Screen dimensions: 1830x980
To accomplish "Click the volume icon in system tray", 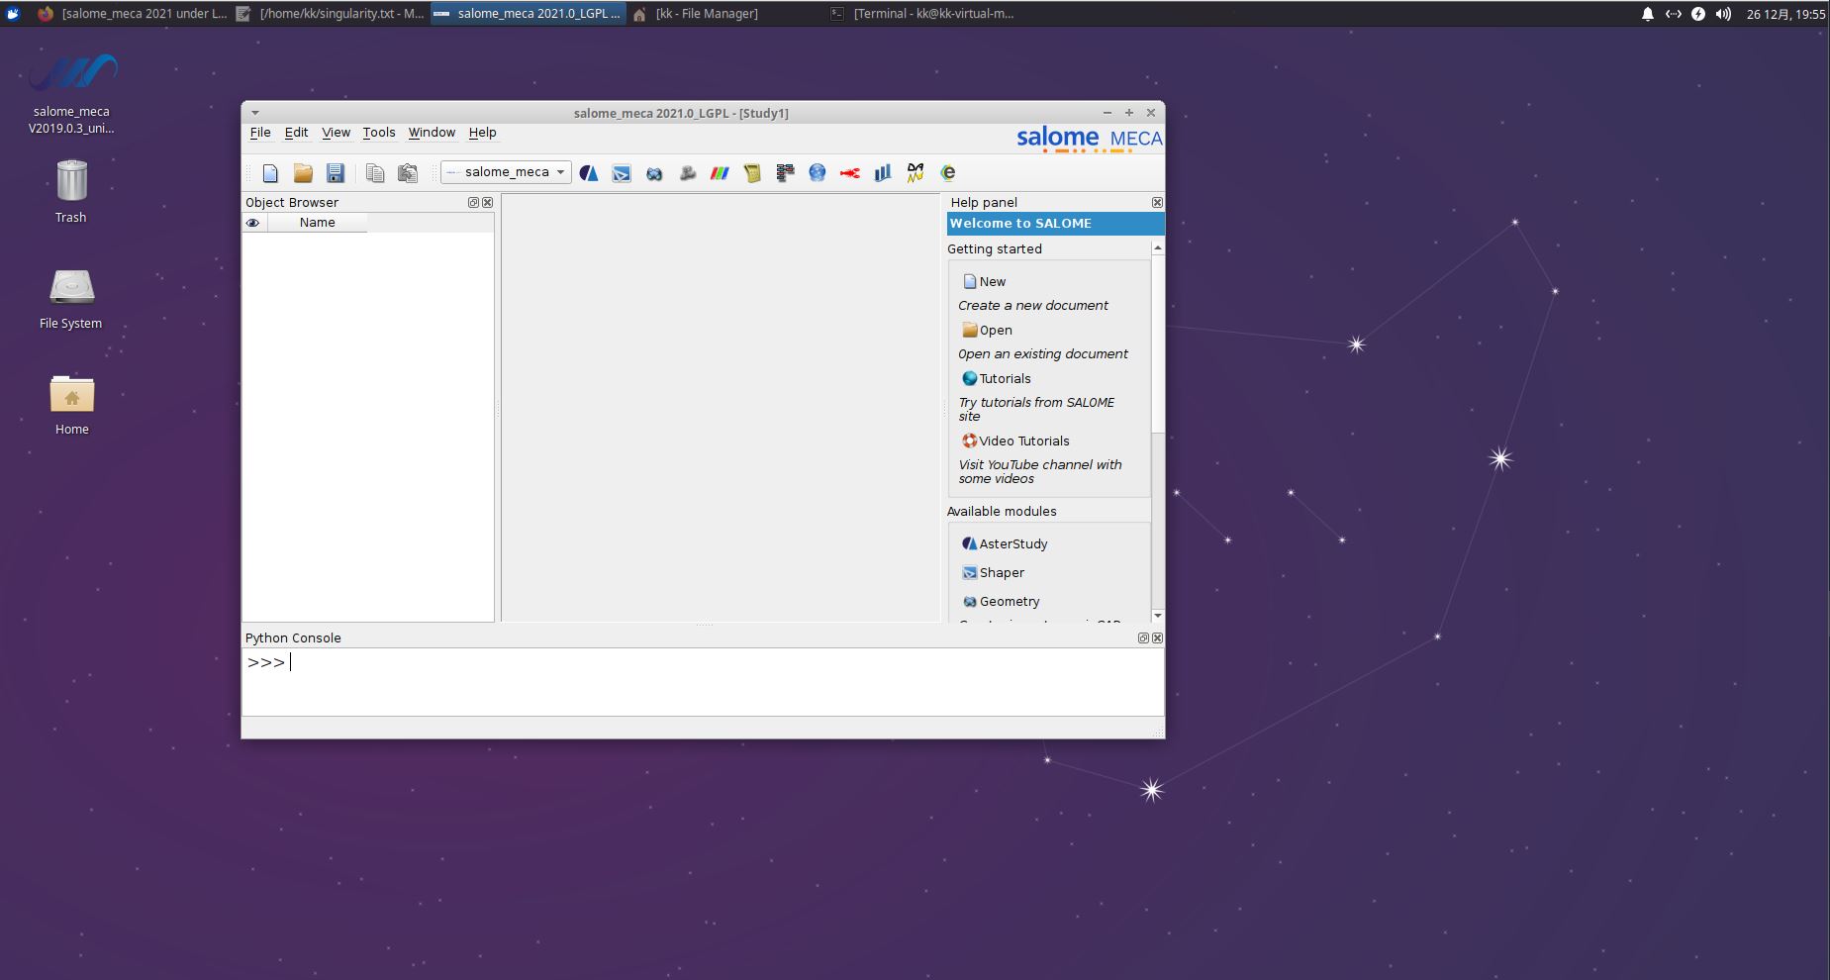I will (1723, 14).
